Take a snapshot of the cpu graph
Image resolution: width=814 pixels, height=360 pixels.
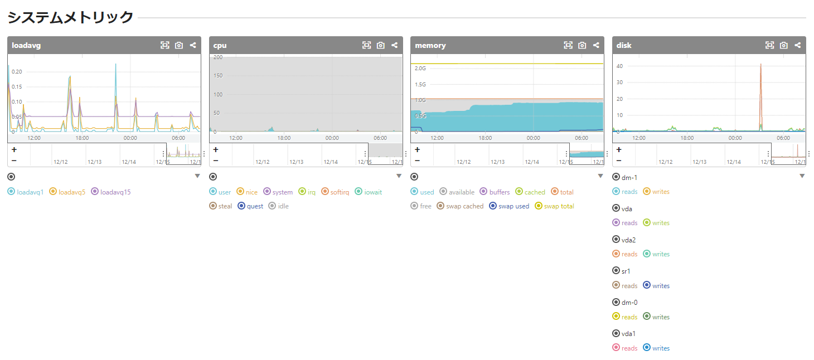pos(380,45)
